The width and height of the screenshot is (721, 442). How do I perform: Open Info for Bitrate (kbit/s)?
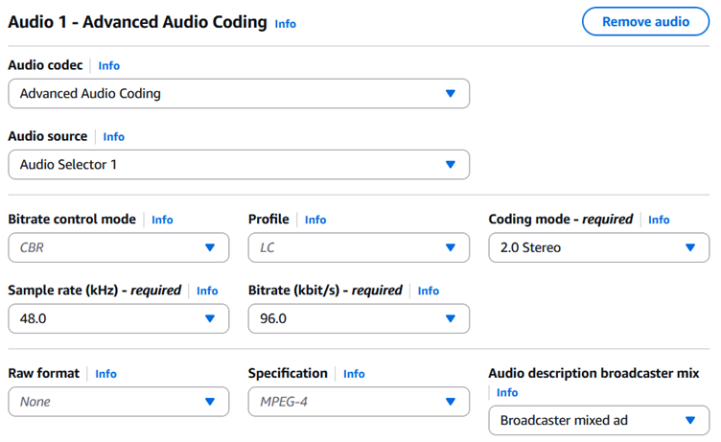click(428, 291)
